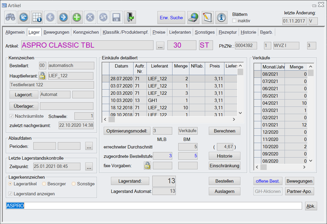This screenshot has height=224, width=327.
Task: Click the Auslagern button
Action: 224,191
